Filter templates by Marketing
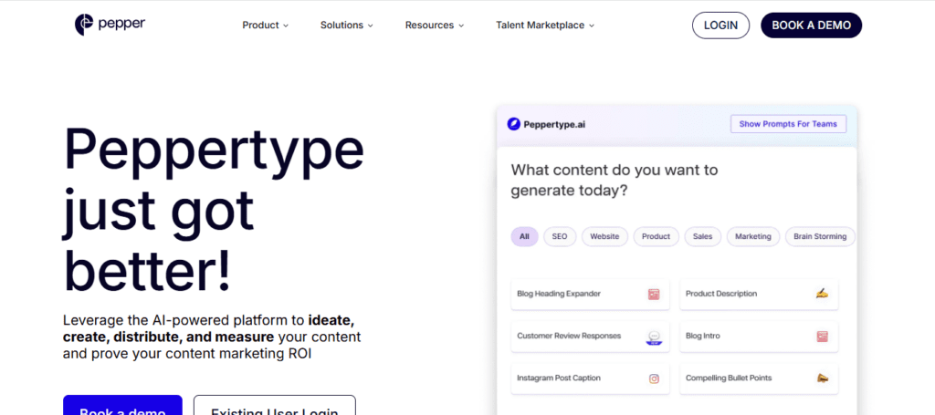935x415 pixels. coord(753,237)
